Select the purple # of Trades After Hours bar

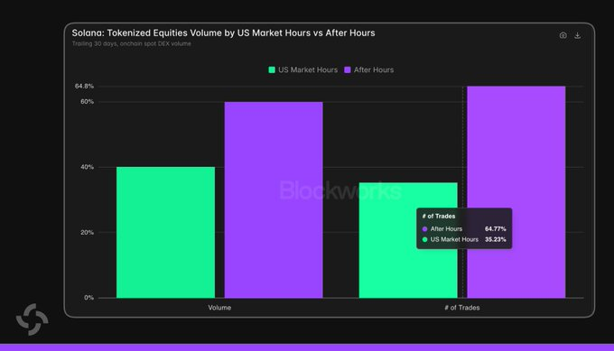(x=516, y=192)
